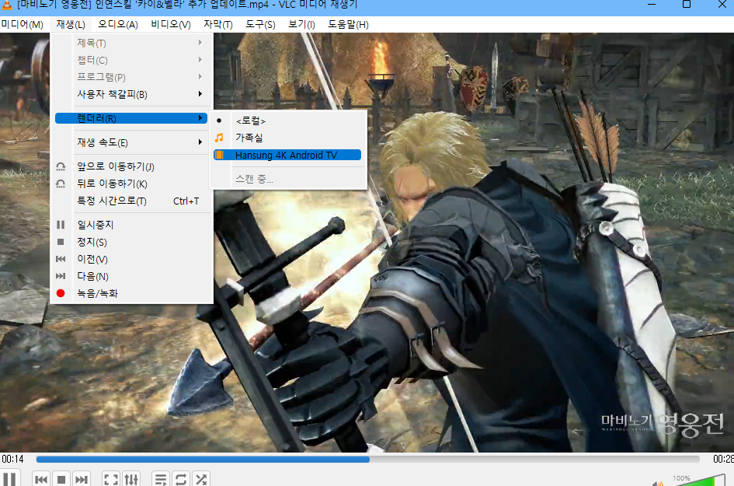Expand the 사용자 책갈피(B) submenu arrow
Viewport: 734px width, 486px height.
(200, 94)
